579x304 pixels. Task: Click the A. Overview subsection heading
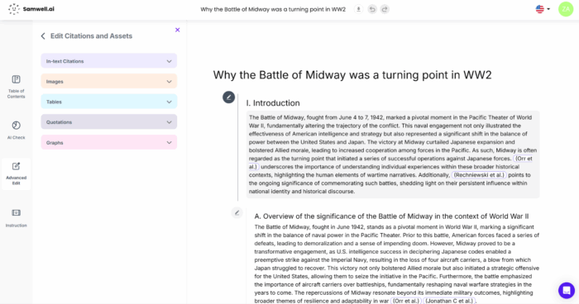click(391, 216)
